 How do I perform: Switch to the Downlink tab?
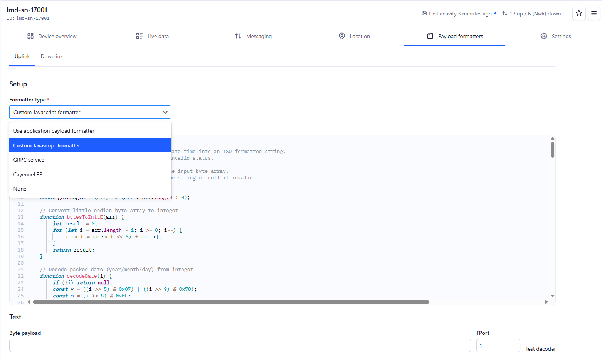coord(52,57)
